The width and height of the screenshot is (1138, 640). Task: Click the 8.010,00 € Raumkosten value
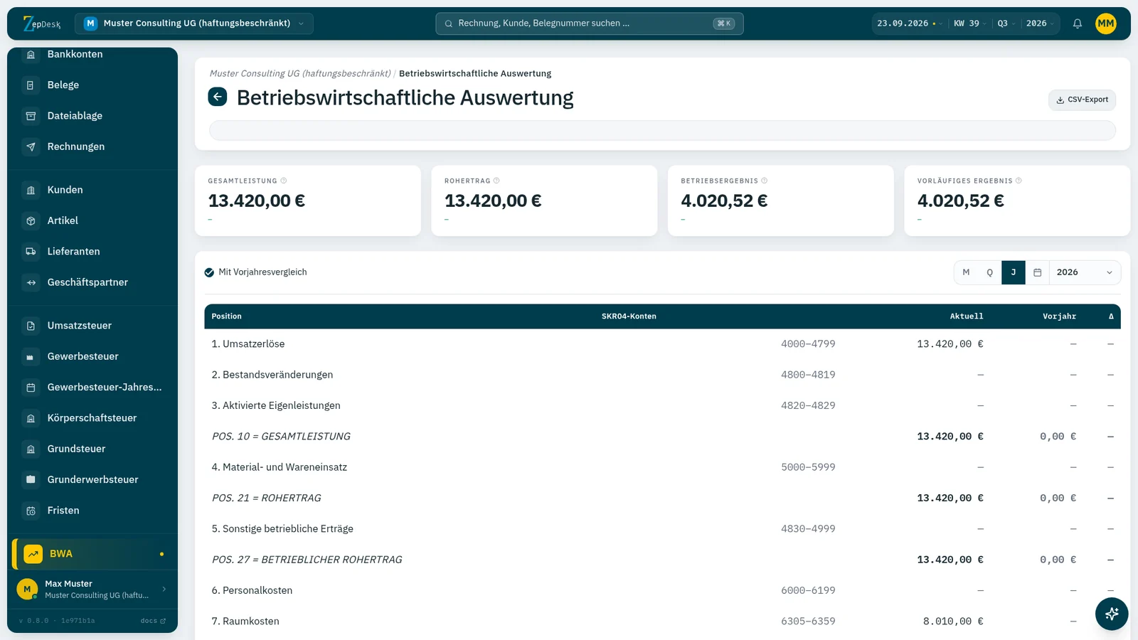pyautogui.click(x=953, y=622)
